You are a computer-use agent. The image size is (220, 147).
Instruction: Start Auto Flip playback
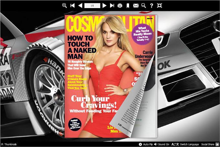pos(146,144)
